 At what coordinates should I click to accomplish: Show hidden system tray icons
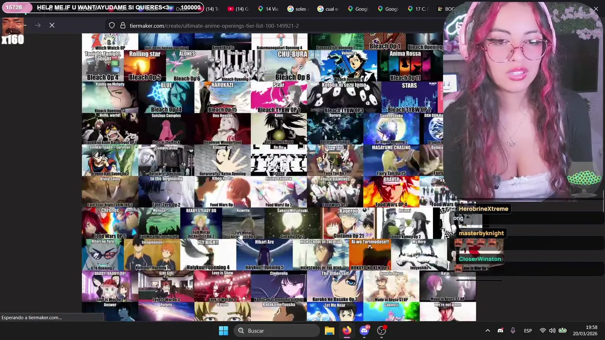coord(488,331)
